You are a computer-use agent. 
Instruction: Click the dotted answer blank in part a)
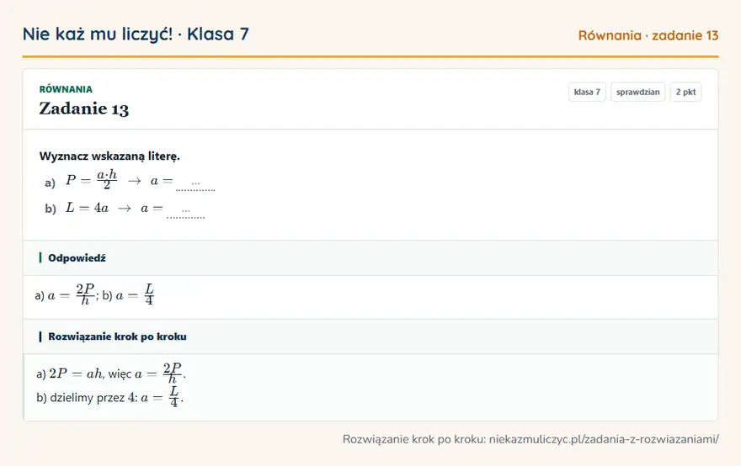pos(195,184)
